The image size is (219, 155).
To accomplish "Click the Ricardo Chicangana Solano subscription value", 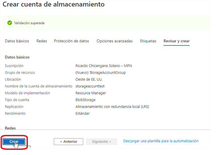I will click(x=104, y=66).
